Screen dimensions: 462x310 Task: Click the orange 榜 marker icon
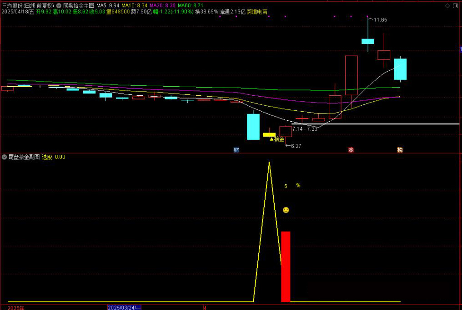[x=400, y=150]
